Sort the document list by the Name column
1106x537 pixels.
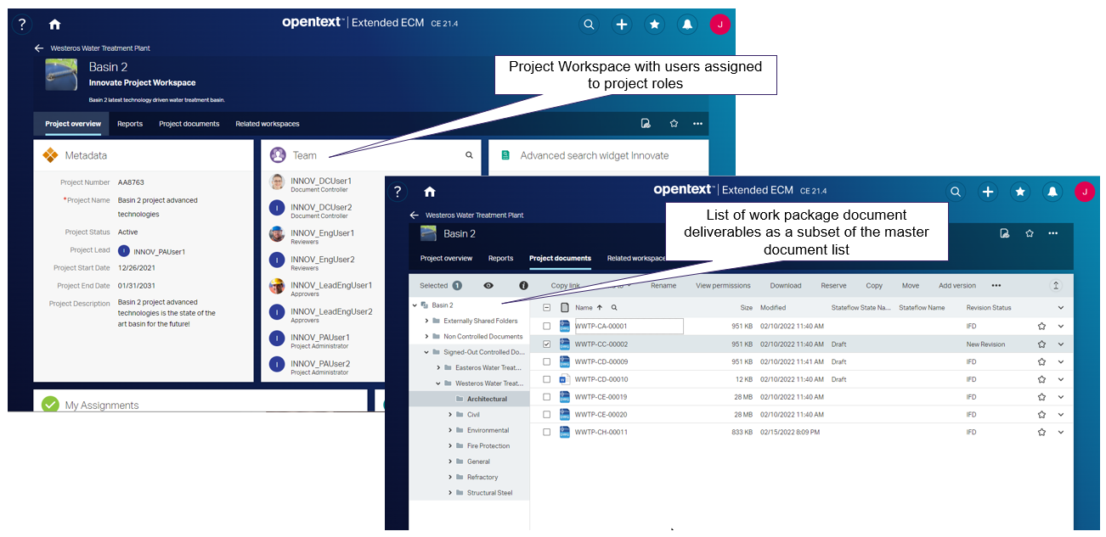coord(584,308)
